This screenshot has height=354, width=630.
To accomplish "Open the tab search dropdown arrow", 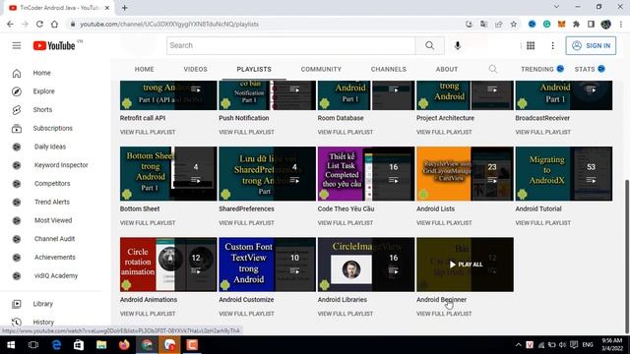I will click(x=556, y=7).
